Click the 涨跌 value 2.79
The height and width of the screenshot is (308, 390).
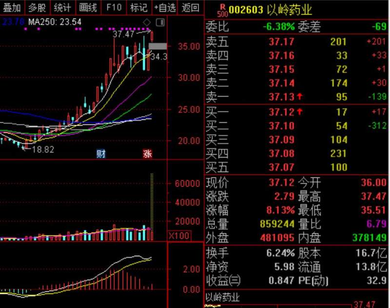284,196
